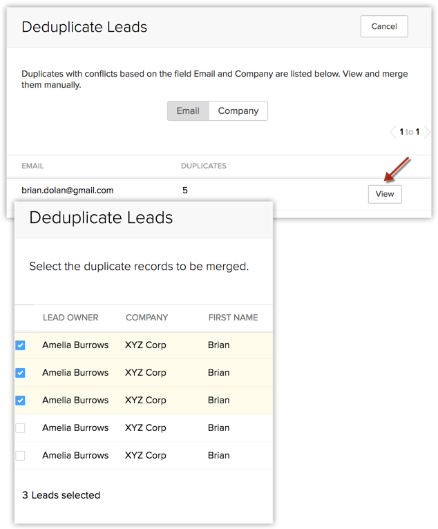Click the Email column header
This screenshot has width=438, height=529.
[33, 166]
